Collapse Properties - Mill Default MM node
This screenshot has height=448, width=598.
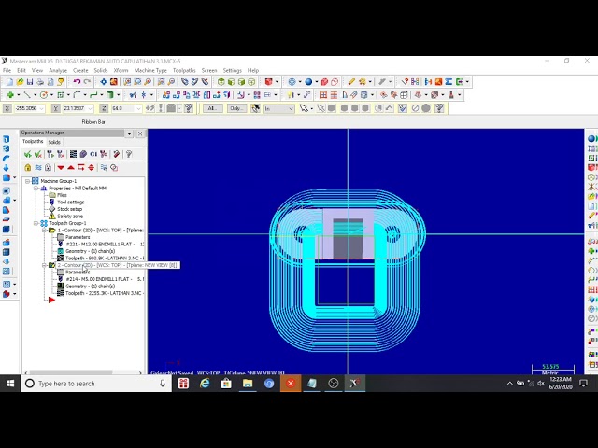[36, 189]
